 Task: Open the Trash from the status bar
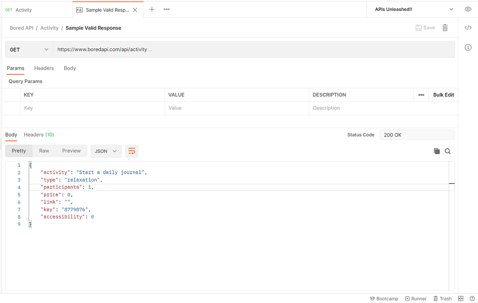coord(442,299)
